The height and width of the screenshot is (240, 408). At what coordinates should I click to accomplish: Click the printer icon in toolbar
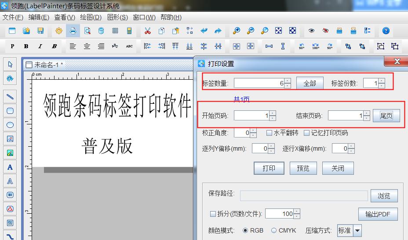[73, 31]
